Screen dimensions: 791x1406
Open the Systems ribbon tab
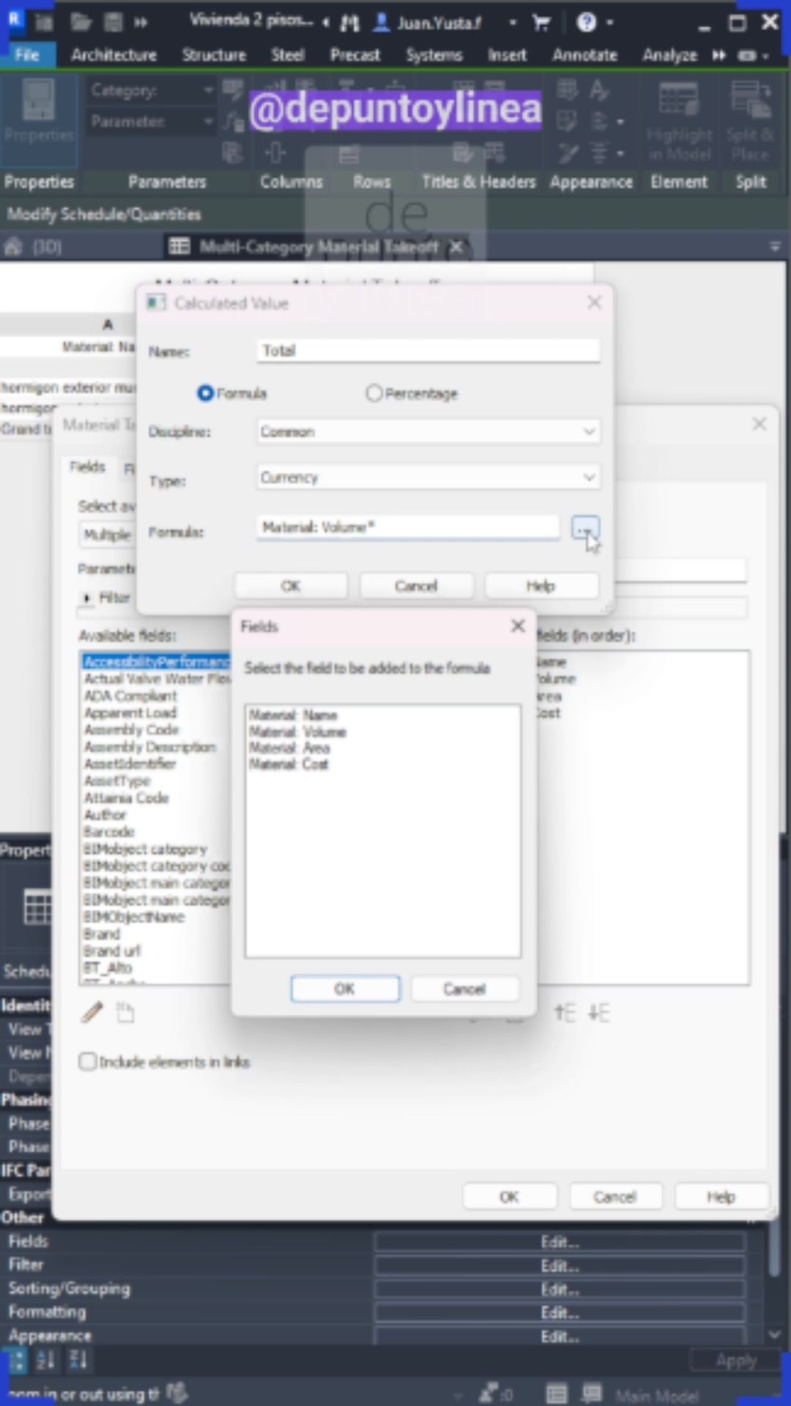[x=434, y=55]
